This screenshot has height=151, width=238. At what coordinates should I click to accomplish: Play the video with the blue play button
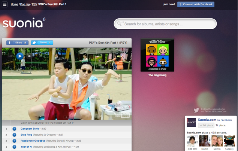click(20, 56)
